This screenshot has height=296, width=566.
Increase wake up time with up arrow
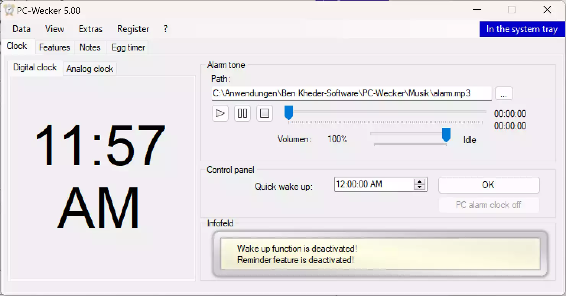(x=420, y=182)
